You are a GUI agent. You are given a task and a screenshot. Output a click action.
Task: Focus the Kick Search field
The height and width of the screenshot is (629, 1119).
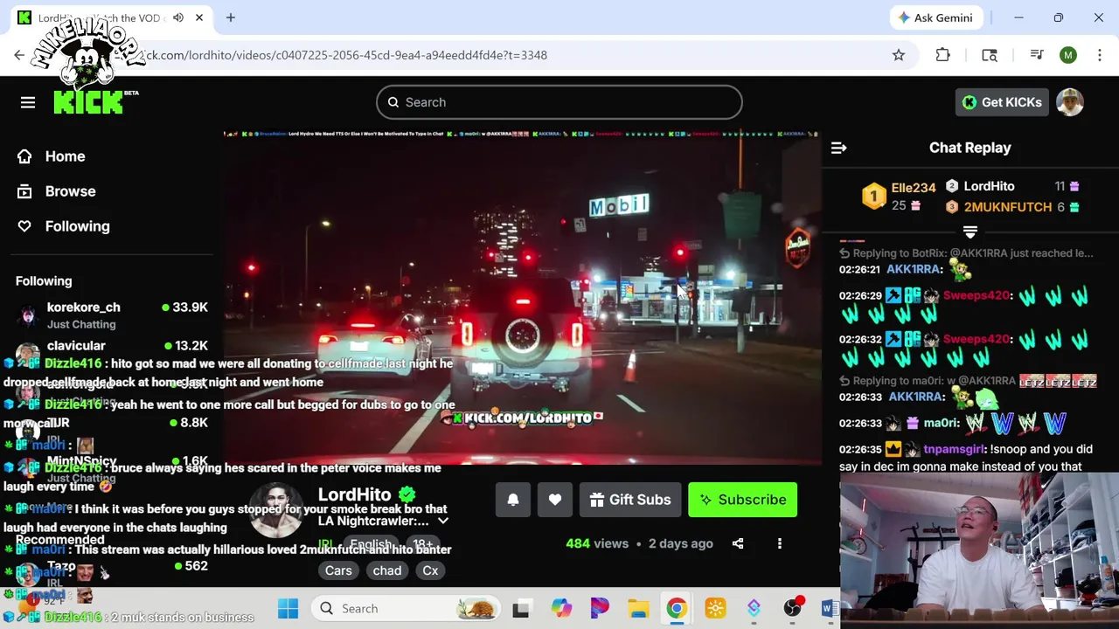point(559,102)
